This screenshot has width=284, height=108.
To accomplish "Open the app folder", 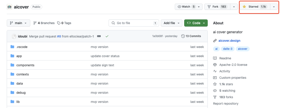I will click(19, 56).
